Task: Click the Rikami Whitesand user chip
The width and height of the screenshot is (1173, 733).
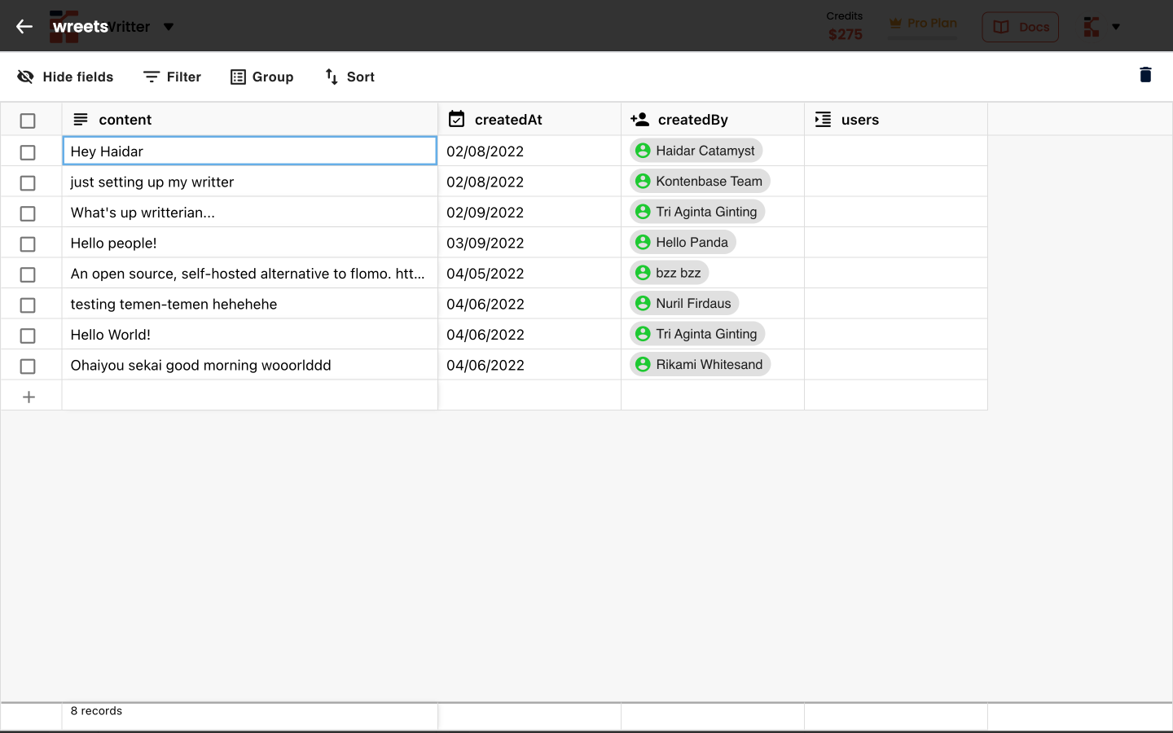Action: click(700, 364)
